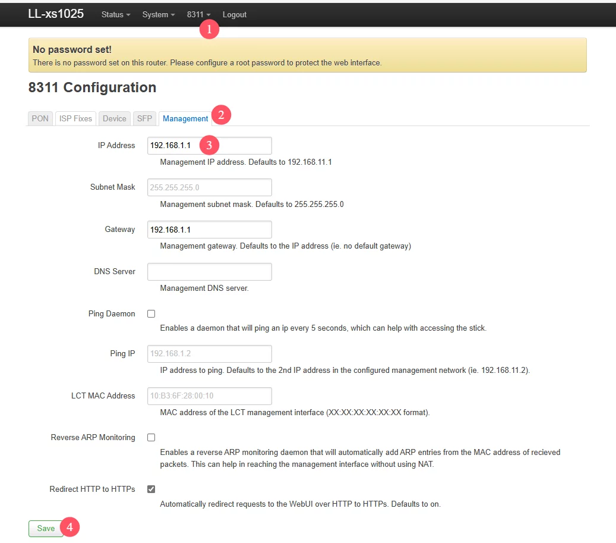Click the Logout link
Image resolution: width=616 pixels, height=543 pixels.
pyautogui.click(x=235, y=14)
